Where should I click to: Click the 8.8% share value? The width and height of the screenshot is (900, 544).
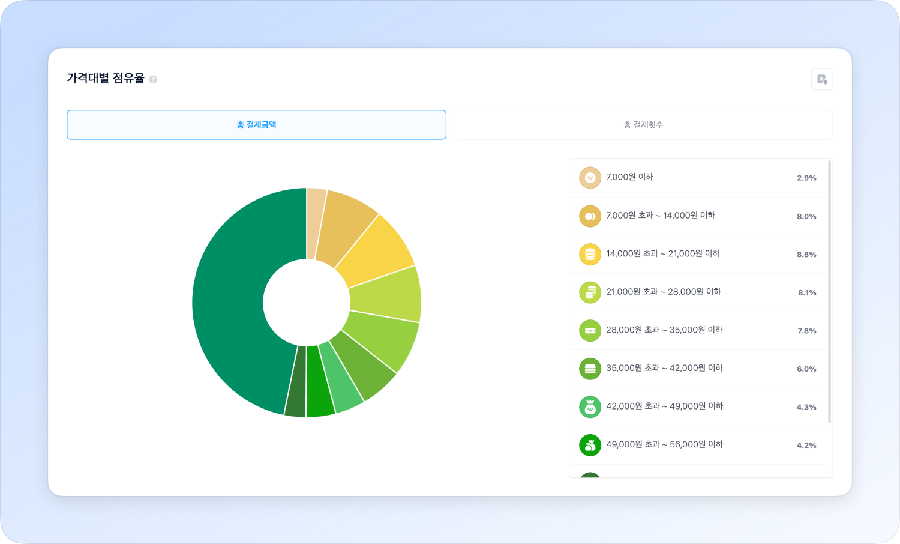pyautogui.click(x=806, y=255)
